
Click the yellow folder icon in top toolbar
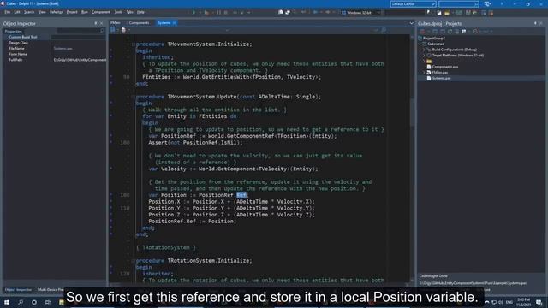(447, 13)
